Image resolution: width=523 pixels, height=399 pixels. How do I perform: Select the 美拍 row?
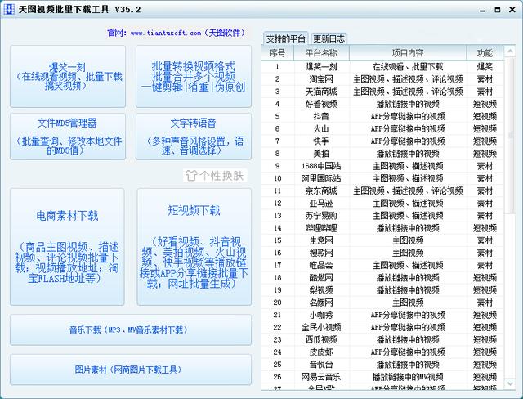[x=382, y=154]
